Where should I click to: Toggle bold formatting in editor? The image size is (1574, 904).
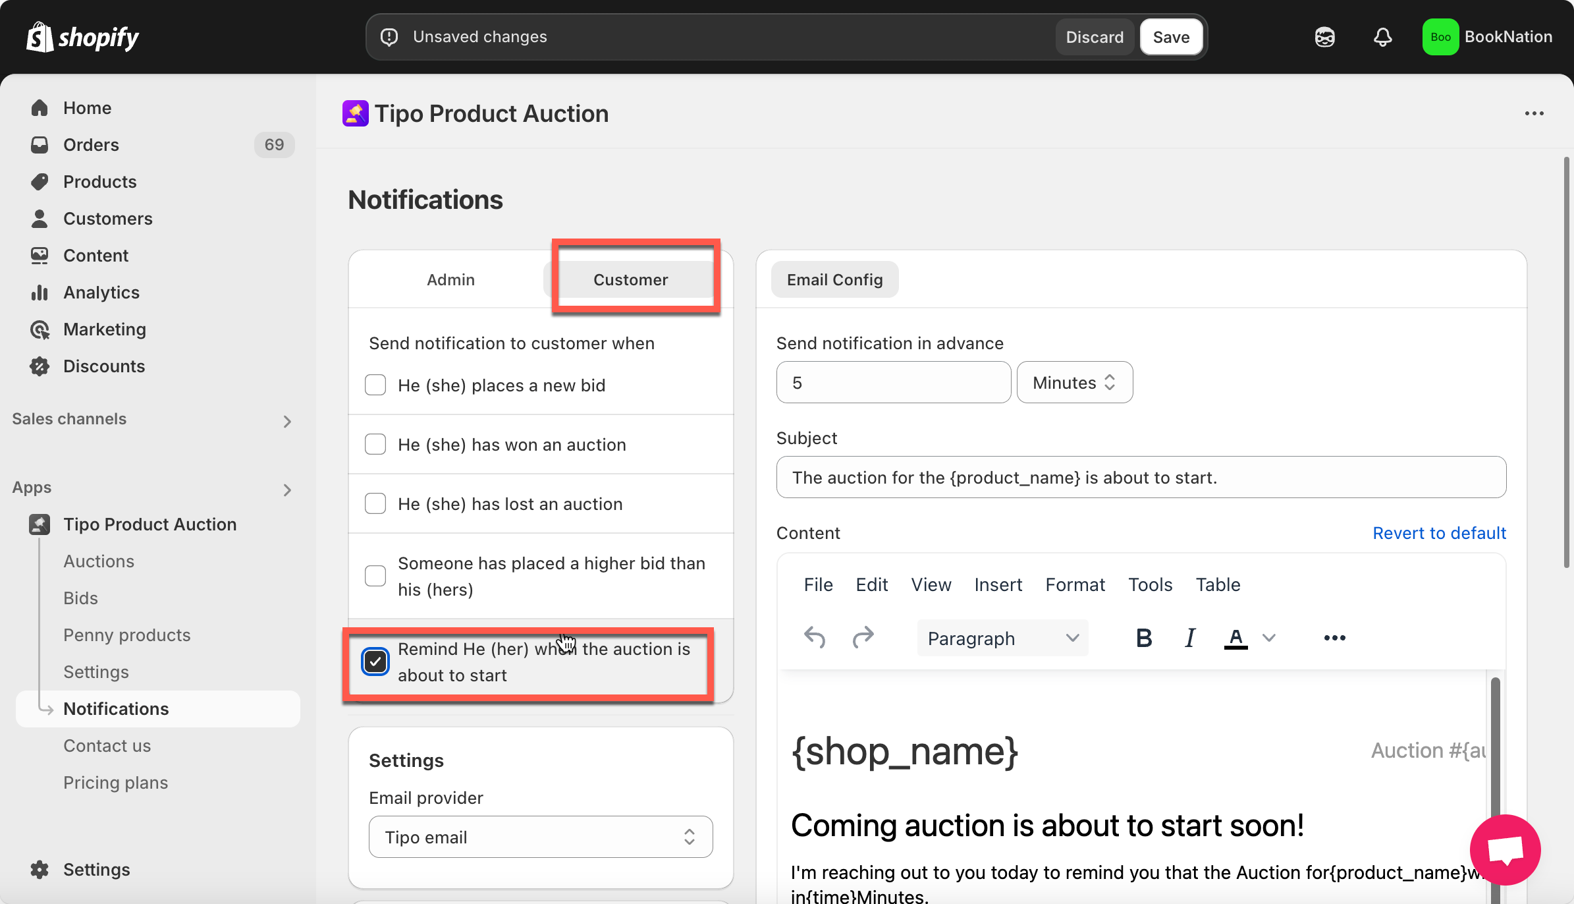[1144, 637]
